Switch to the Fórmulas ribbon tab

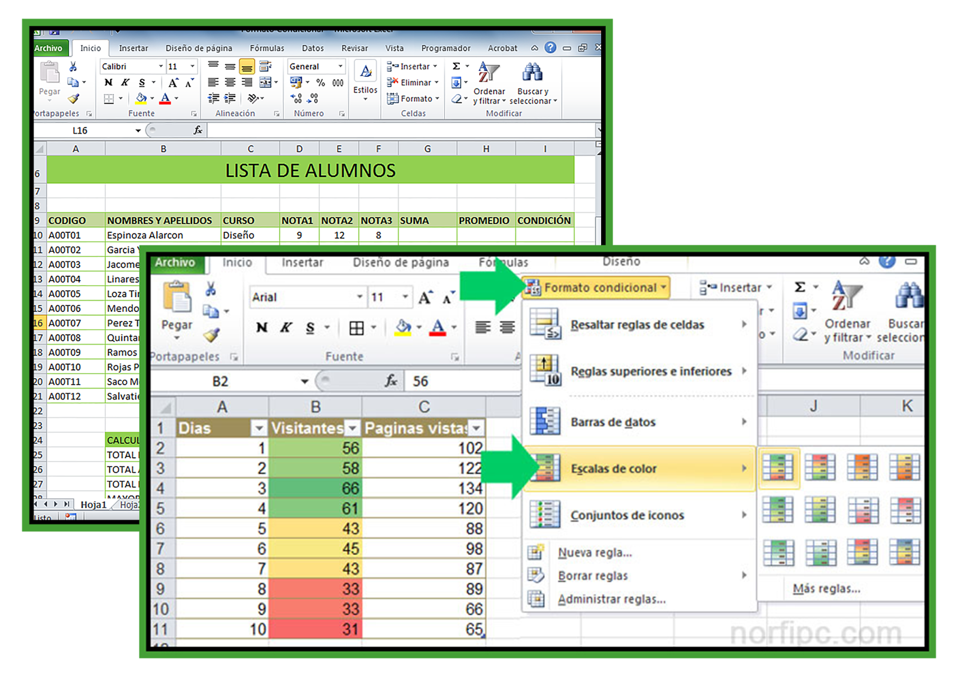point(503,262)
